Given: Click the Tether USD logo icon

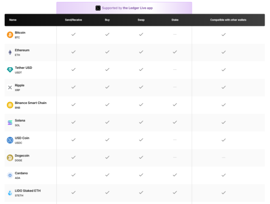Looking at the screenshot, I should pyautogui.click(x=10, y=70).
